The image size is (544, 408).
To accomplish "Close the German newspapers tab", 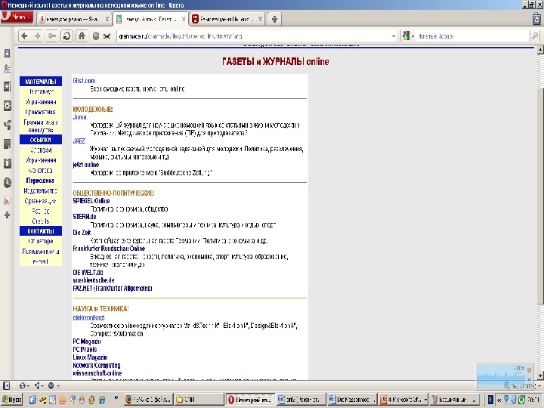I will pyautogui.click(x=184, y=19).
